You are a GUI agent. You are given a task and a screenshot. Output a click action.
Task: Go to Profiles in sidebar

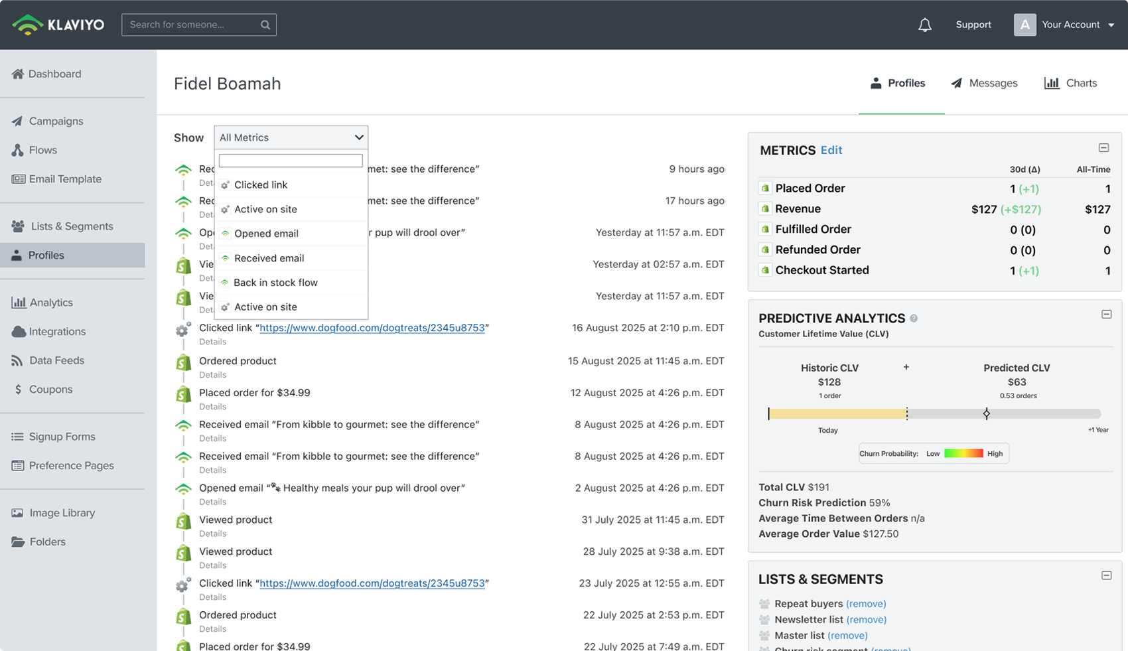click(x=72, y=255)
